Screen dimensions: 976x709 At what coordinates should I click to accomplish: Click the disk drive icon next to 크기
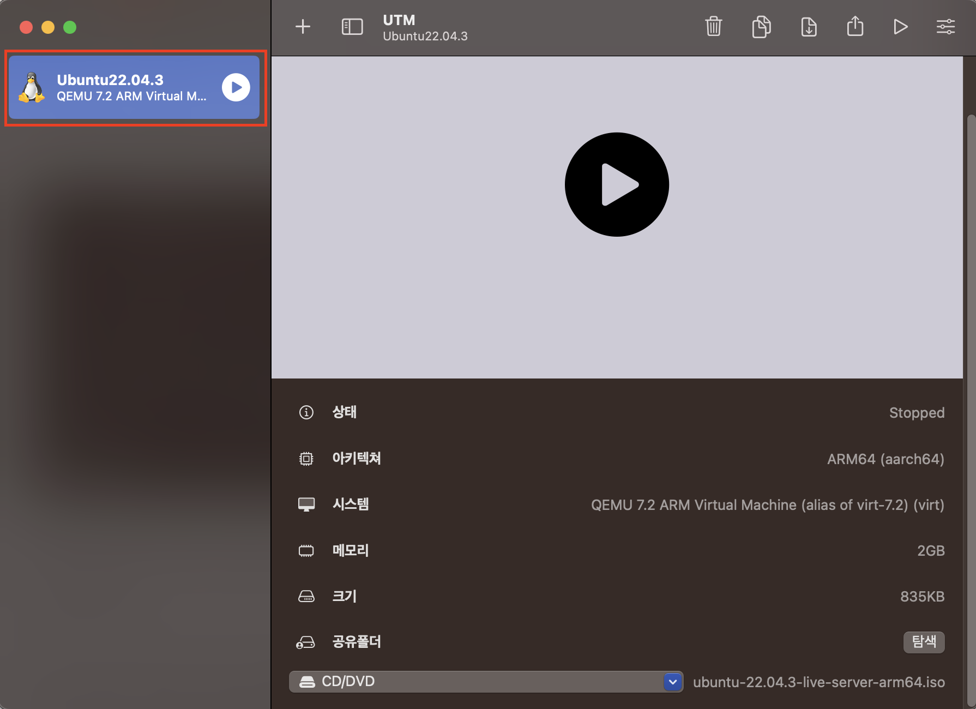click(x=306, y=597)
